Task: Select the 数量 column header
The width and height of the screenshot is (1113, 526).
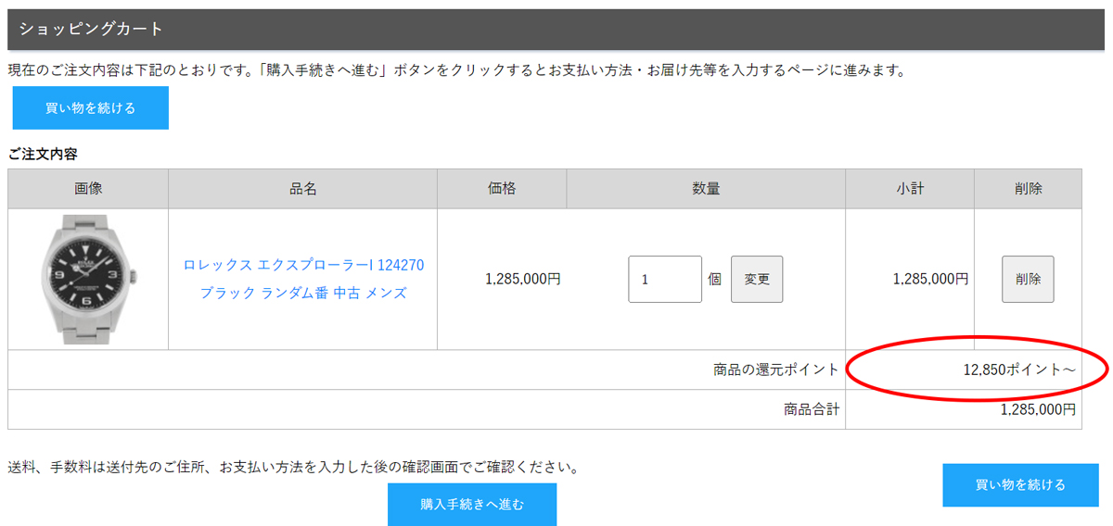Action: coord(705,189)
